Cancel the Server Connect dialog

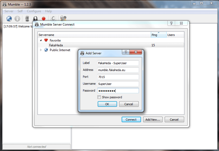point(174,120)
